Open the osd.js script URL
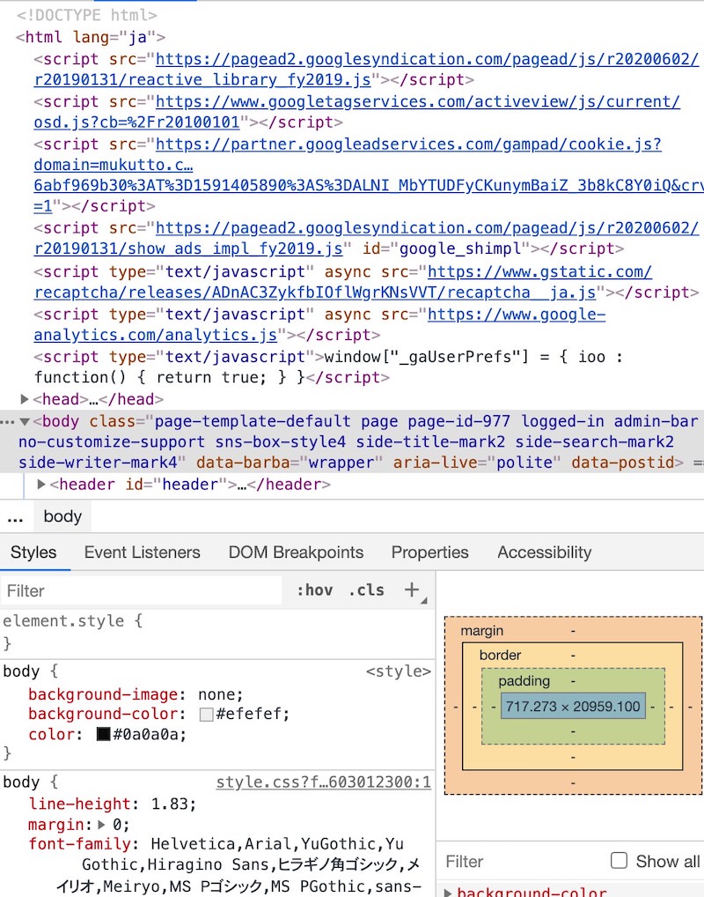 356,112
